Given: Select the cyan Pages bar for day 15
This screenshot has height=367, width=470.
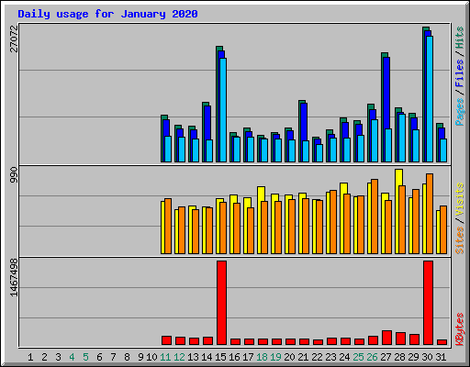Looking at the screenshot, I should tap(223, 110).
